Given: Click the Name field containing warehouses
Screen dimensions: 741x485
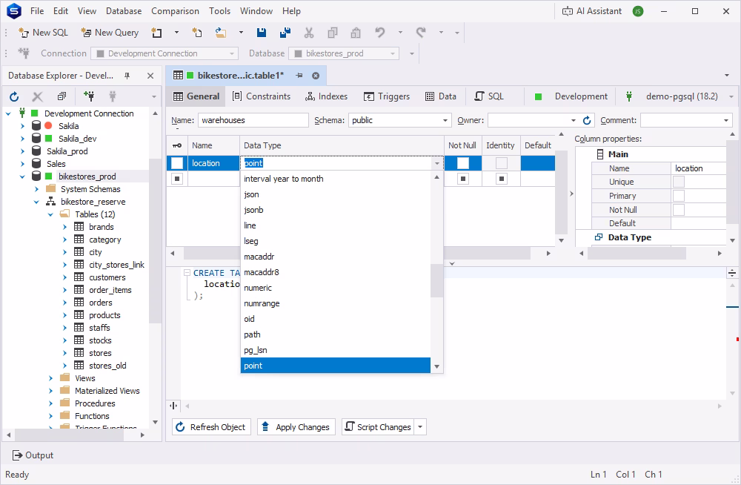Looking at the screenshot, I should 253,120.
